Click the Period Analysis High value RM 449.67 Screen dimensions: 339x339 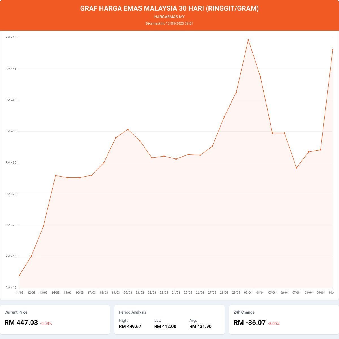point(130,327)
